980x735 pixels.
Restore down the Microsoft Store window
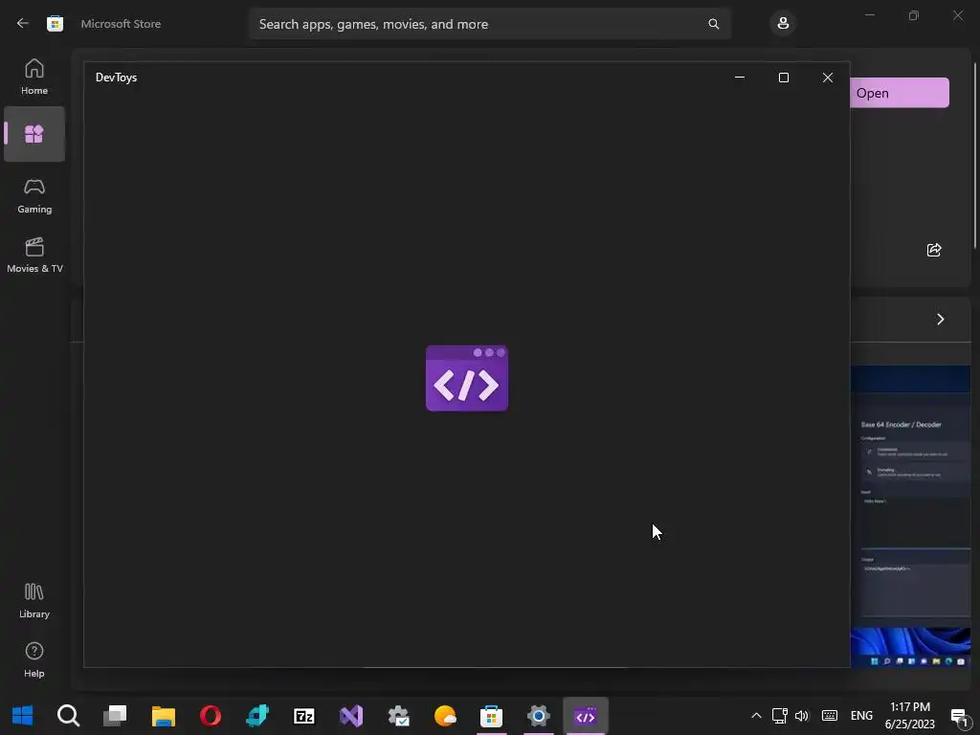click(914, 15)
